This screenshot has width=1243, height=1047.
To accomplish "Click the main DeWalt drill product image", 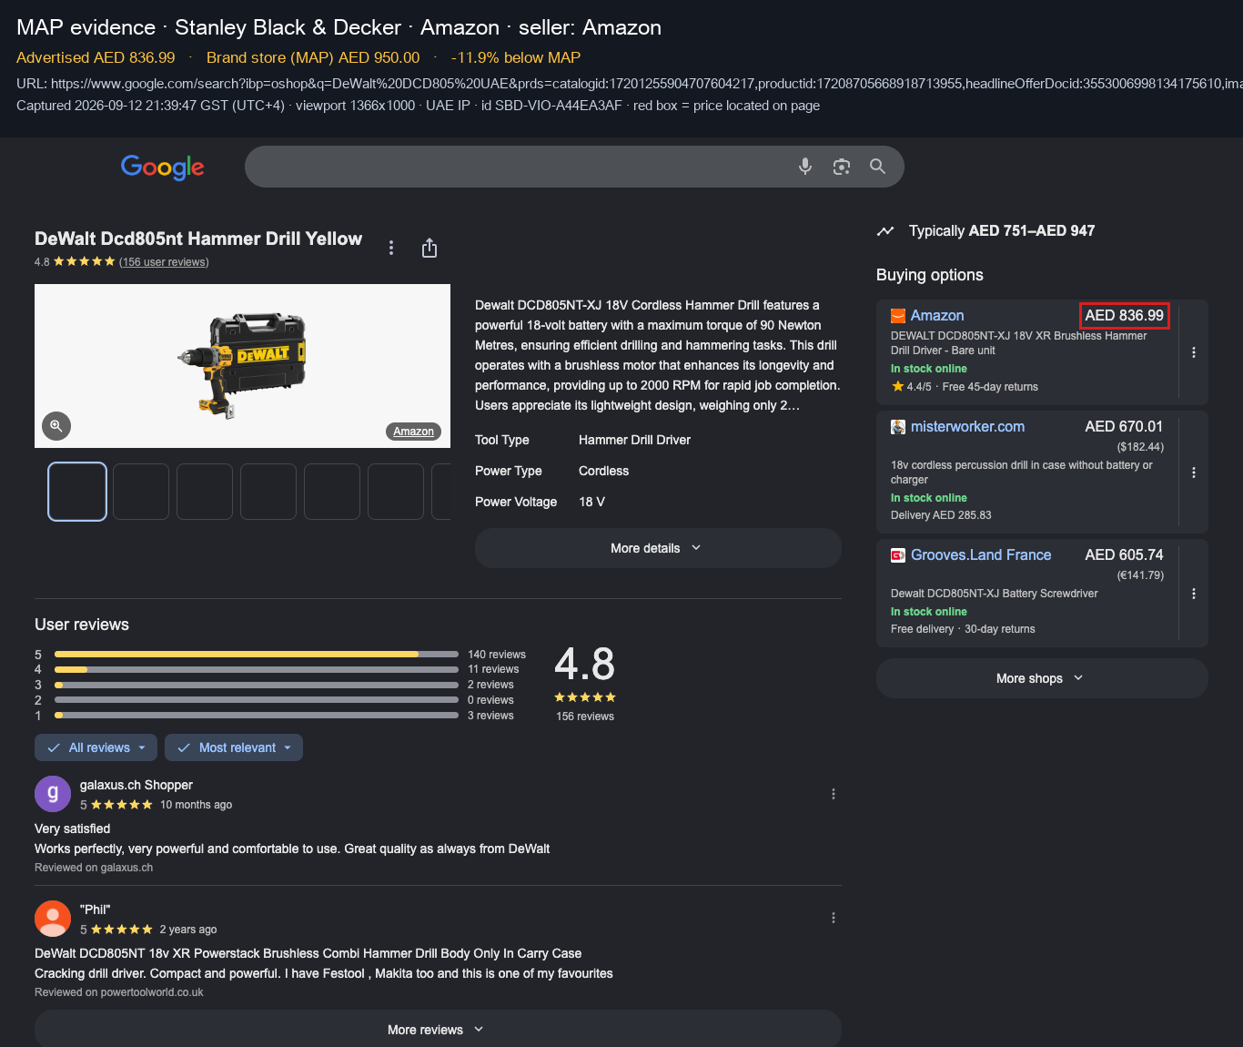I will coord(242,366).
